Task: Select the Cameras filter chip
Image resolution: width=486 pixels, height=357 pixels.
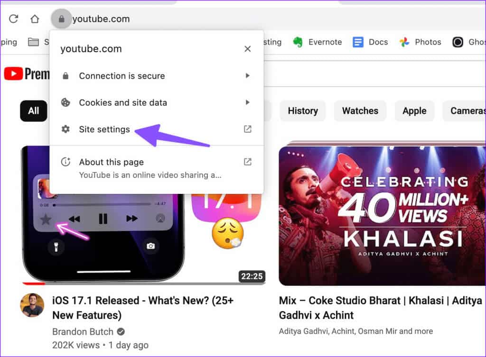Action: tap(464, 111)
